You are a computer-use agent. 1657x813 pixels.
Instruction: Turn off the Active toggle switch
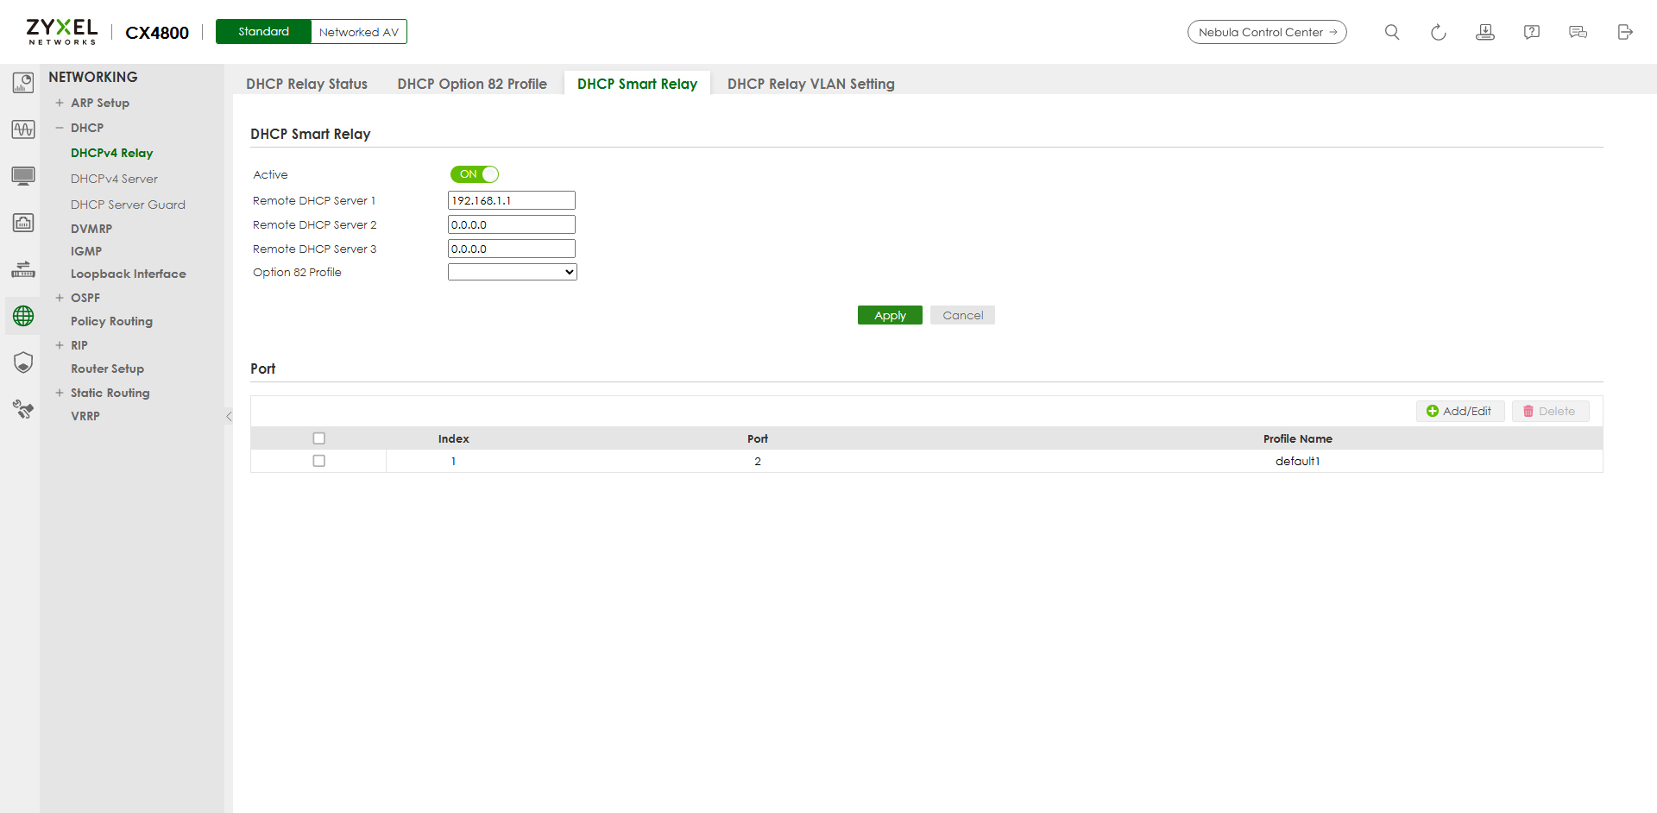pos(474,174)
